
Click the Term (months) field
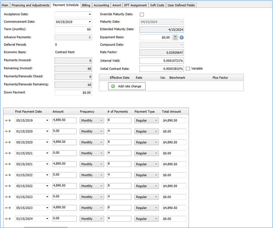(x=73, y=30)
